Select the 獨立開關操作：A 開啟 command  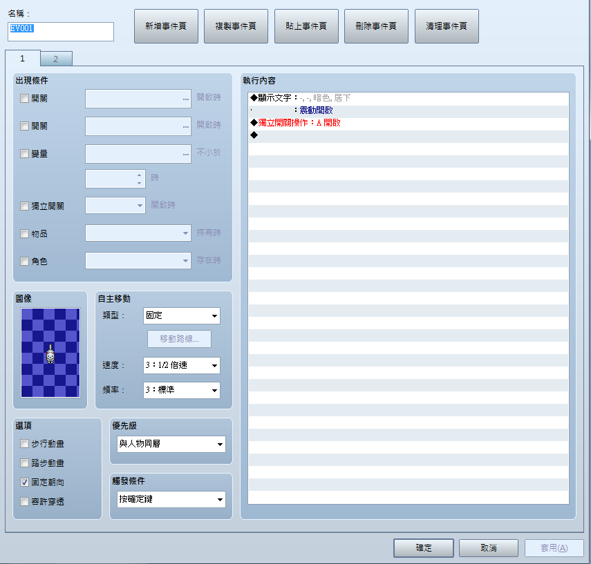coord(409,123)
